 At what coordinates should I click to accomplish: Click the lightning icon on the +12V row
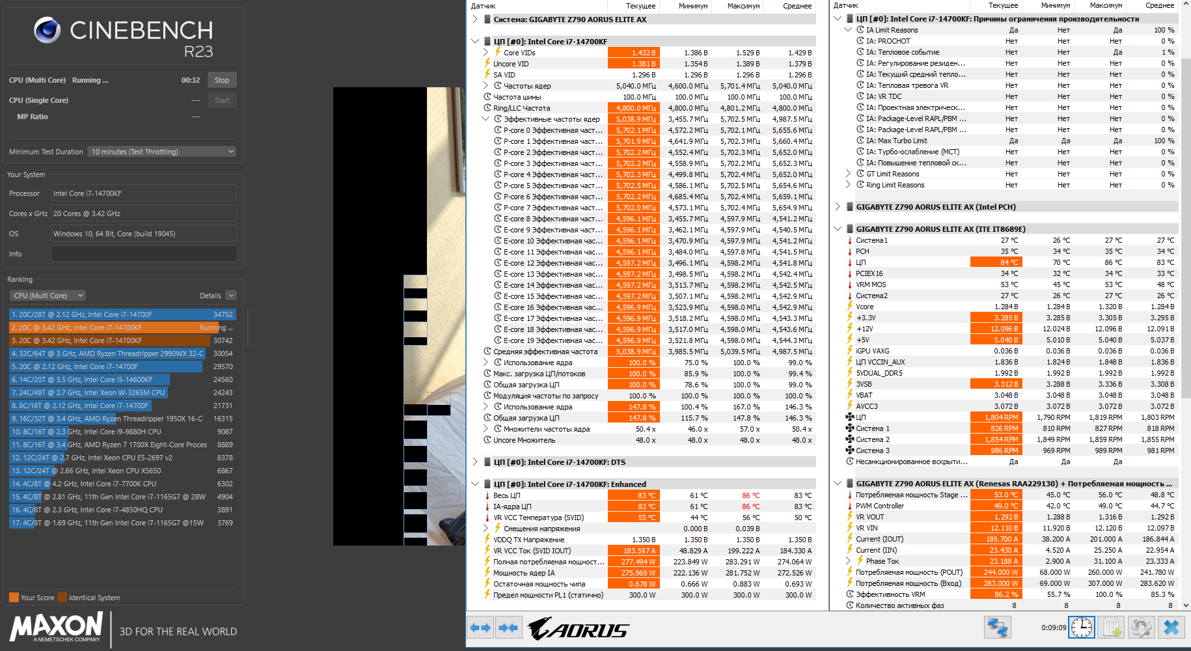pyautogui.click(x=849, y=328)
